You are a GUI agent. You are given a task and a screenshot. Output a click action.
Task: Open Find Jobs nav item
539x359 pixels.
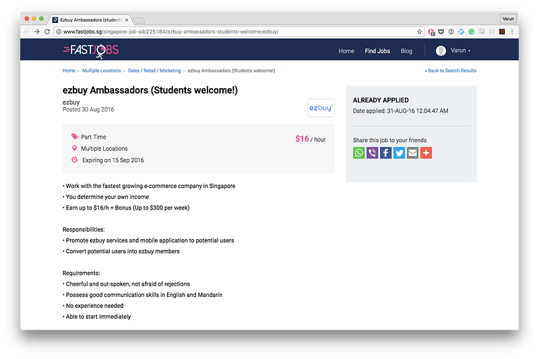[x=377, y=51]
